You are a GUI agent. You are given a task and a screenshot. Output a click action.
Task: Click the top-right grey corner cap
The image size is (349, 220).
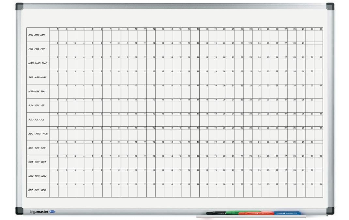pos(330,6)
